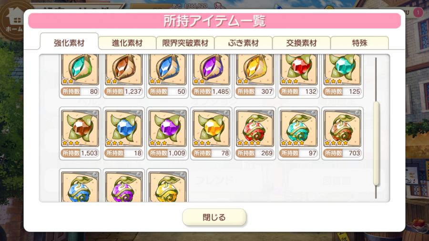Tap red gem flower item with 132 owned
Viewport: 429px width, 241px height.
point(299,75)
